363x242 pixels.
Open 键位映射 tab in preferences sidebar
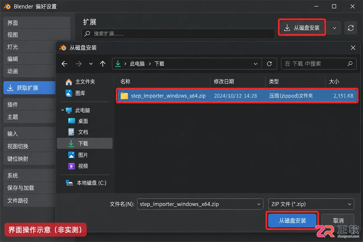tap(30, 159)
